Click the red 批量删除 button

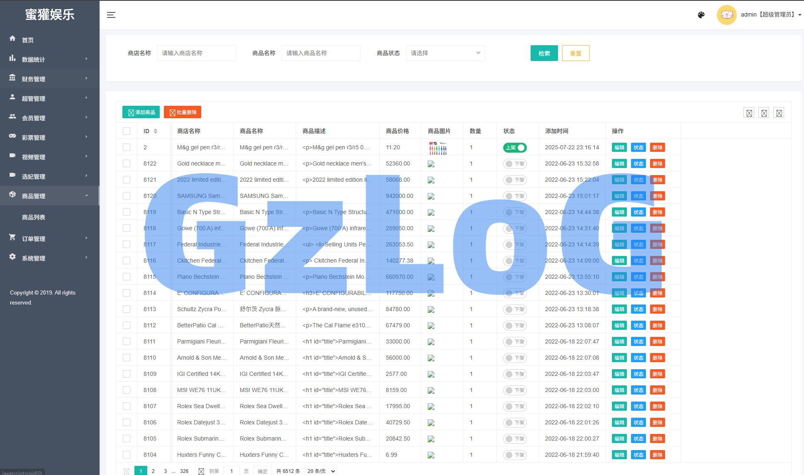coord(183,112)
